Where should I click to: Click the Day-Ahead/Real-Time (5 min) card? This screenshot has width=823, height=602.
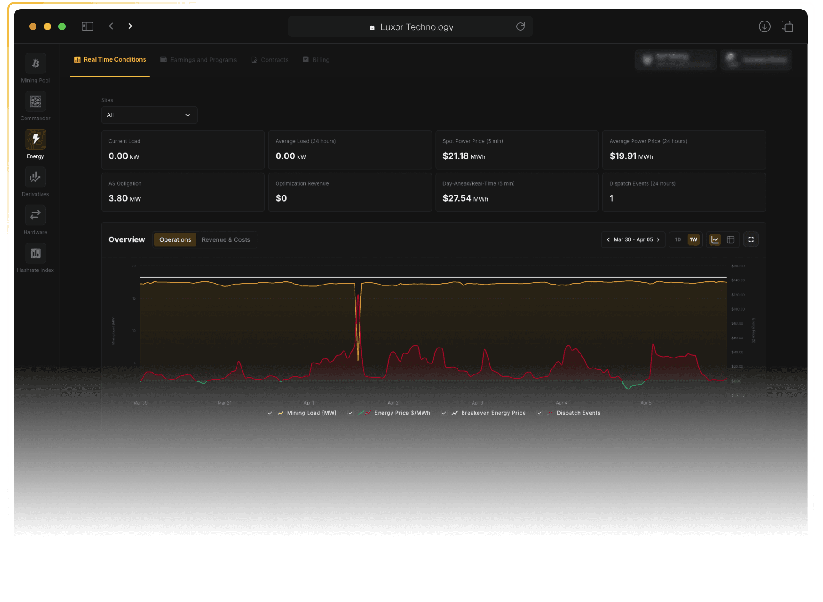(x=517, y=192)
